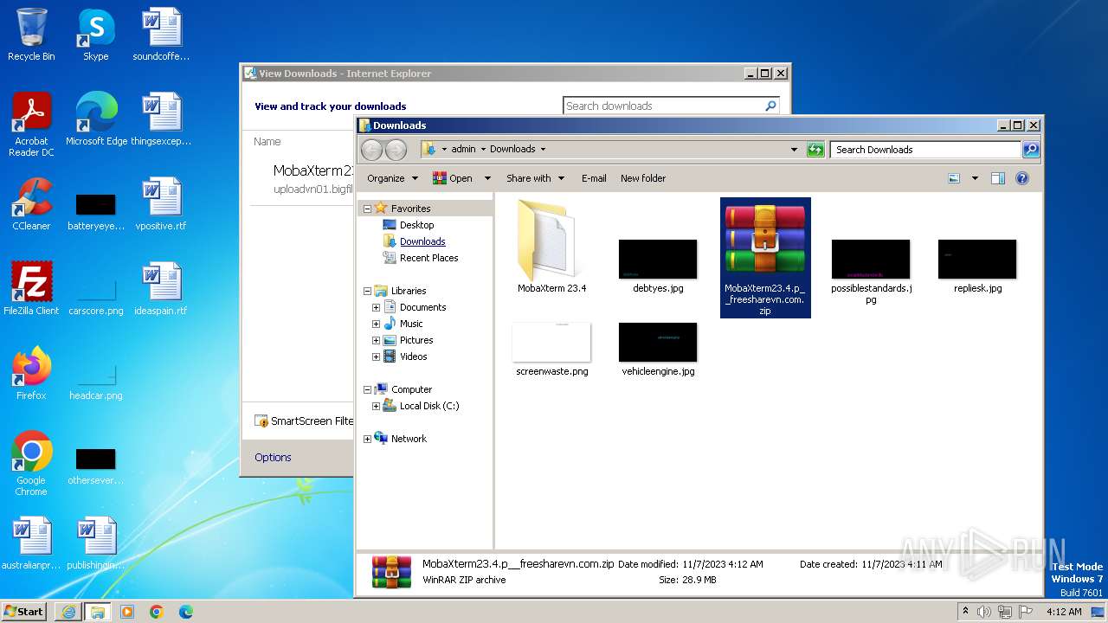Change the view with the view icon
The width and height of the screenshot is (1108, 623).
click(x=954, y=178)
